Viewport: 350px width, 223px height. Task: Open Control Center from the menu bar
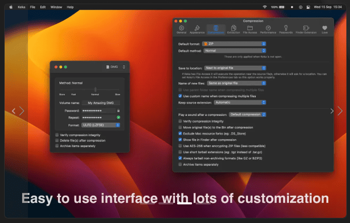[x=308, y=7]
